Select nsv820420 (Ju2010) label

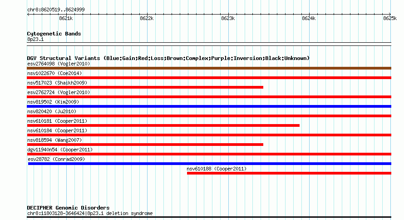(52, 111)
